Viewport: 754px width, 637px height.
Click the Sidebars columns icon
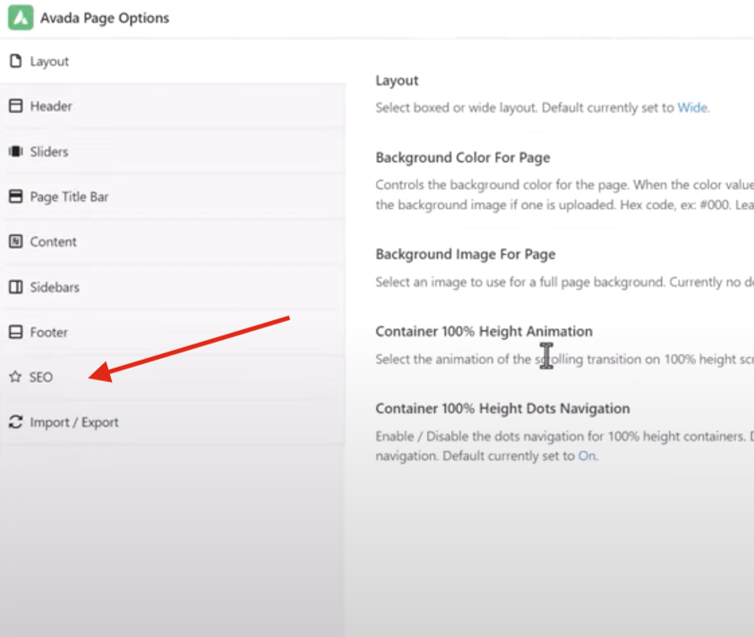pos(16,287)
